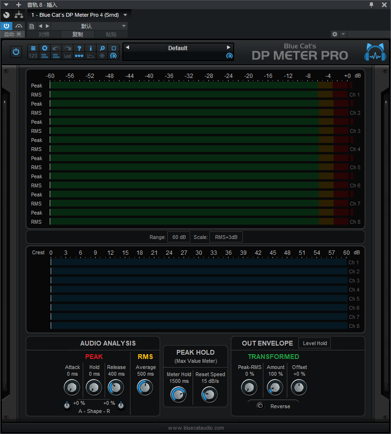
Task: Click the undo arrow in plugin toolbar
Action: (x=56, y=48)
